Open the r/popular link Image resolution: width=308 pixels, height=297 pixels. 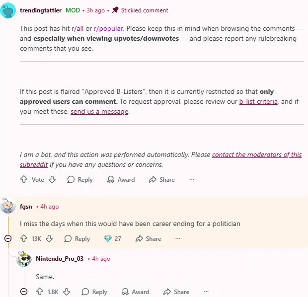coord(107,29)
